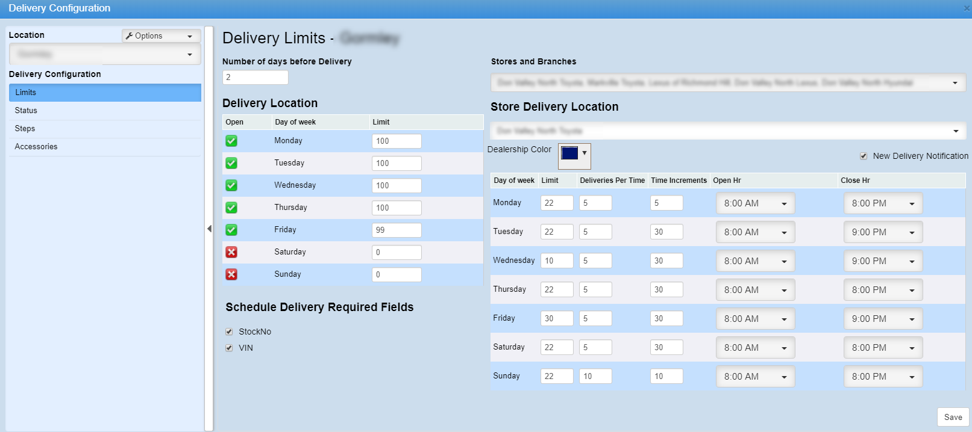Screen dimensions: 972x432
Task: Open the Options dropdown menu
Action: 161,36
